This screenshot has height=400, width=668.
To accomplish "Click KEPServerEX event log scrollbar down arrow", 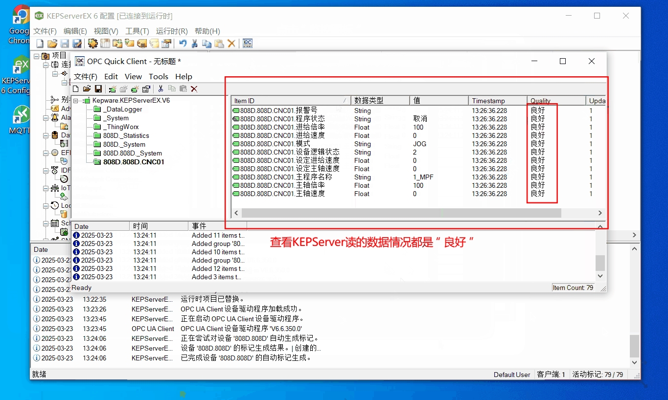I will click(634, 362).
